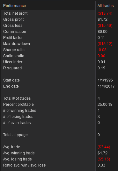118x171 pixels.
Task: Click the Commission value $0.00
Action: click(x=102, y=32)
